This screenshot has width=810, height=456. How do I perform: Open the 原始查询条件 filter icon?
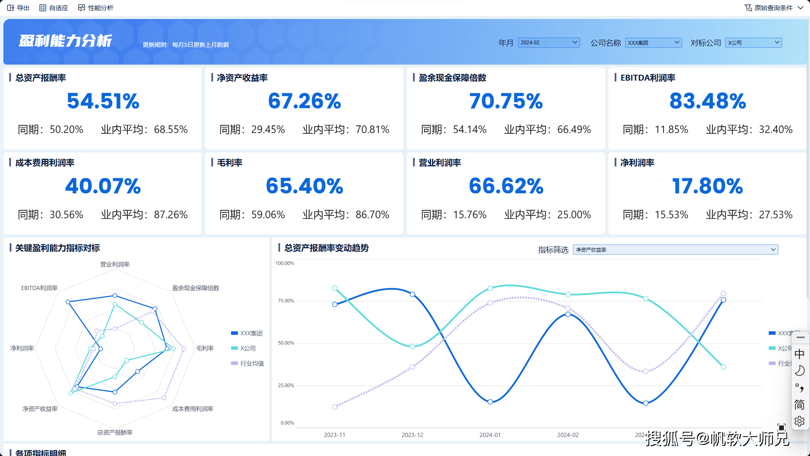(x=748, y=8)
